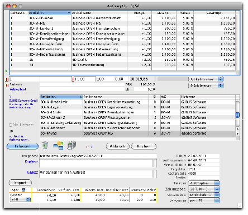Image resolution: width=248 pixels, height=215 pixels.
Task: Click the Import button
Action: pyautogui.click(x=20, y=183)
